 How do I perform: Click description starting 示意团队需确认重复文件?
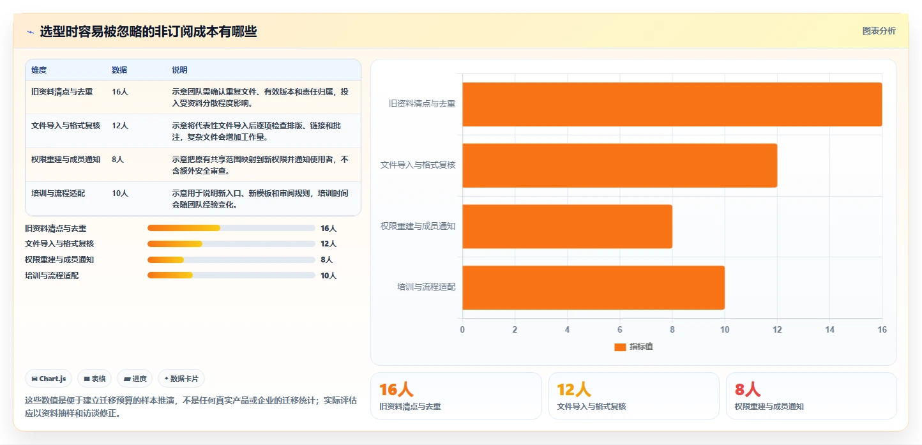pyautogui.click(x=261, y=98)
